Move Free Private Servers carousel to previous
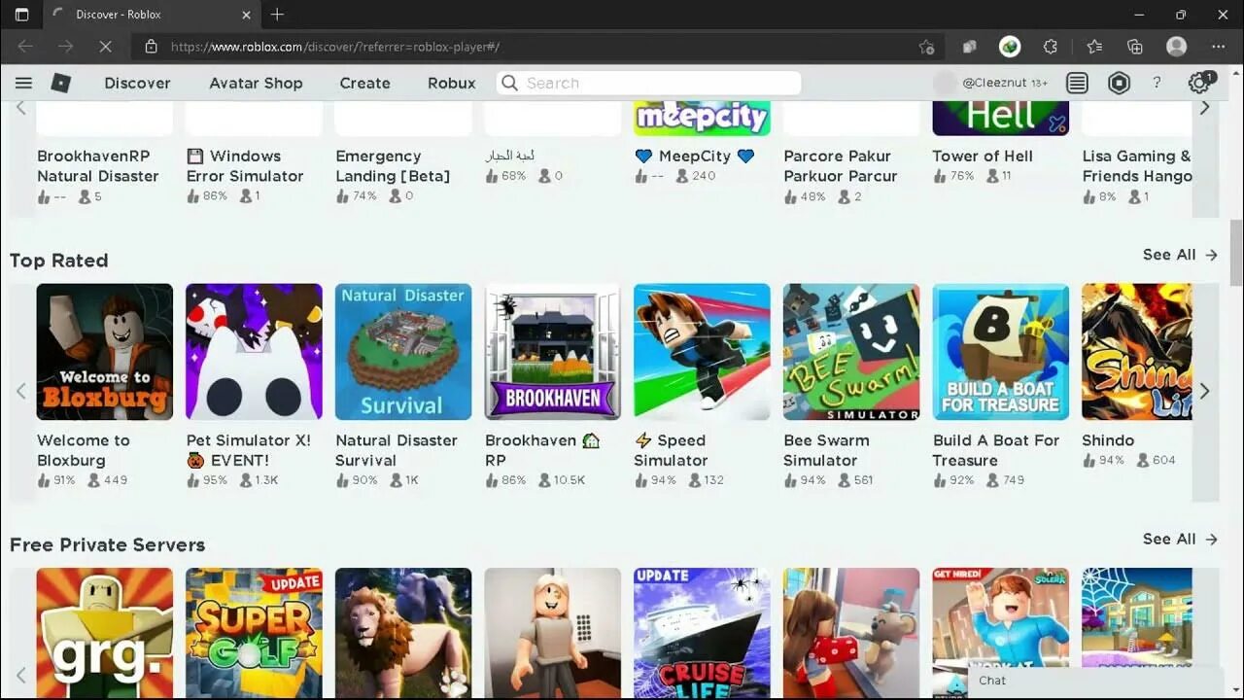This screenshot has width=1244, height=700. (x=20, y=675)
